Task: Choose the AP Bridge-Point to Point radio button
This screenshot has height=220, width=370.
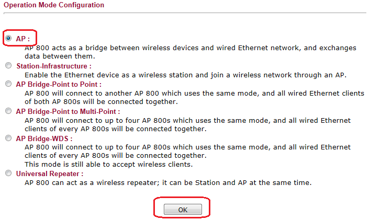Action: [8, 84]
